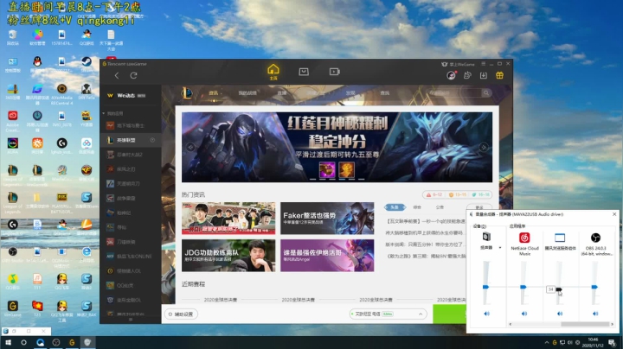The height and width of the screenshot is (349, 623).
Task: Open the WeGame hamburger menu icon
Action: click(483, 63)
